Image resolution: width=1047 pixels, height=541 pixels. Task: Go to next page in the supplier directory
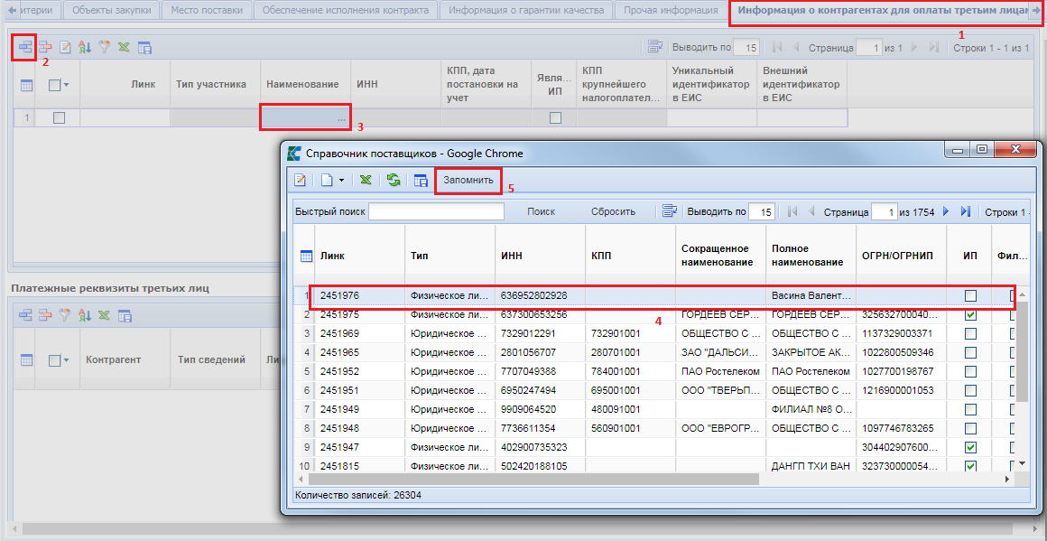pos(946,211)
